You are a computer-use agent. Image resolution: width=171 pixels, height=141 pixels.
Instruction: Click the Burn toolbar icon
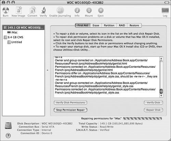[5, 10]
